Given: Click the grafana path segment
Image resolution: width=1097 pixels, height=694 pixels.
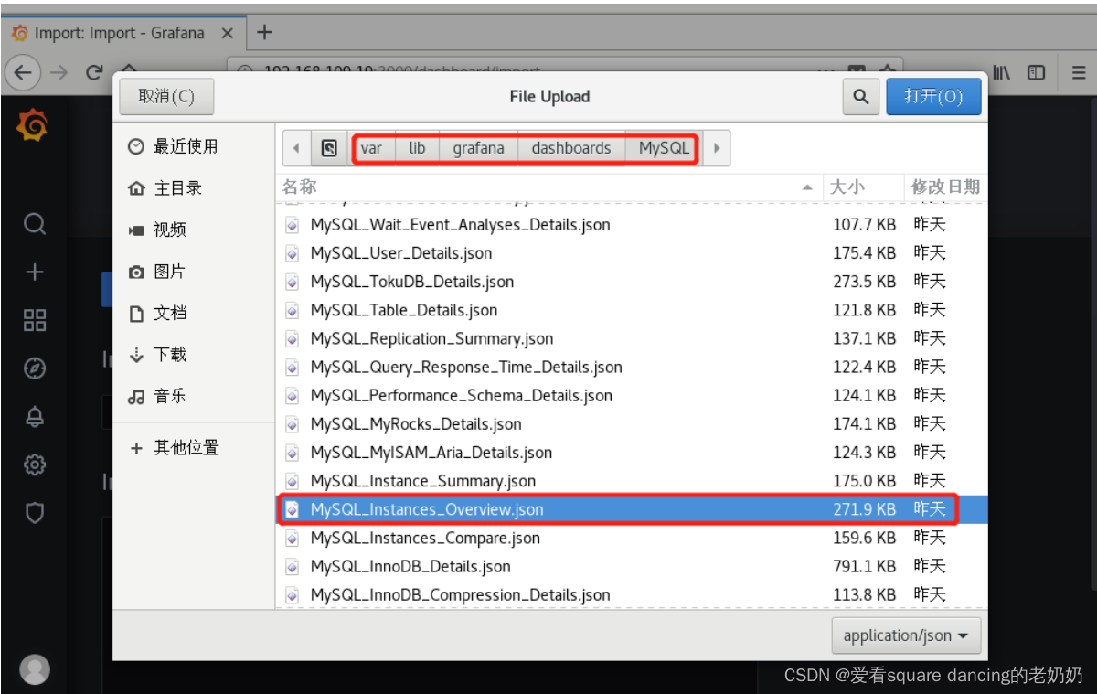Looking at the screenshot, I should (478, 148).
